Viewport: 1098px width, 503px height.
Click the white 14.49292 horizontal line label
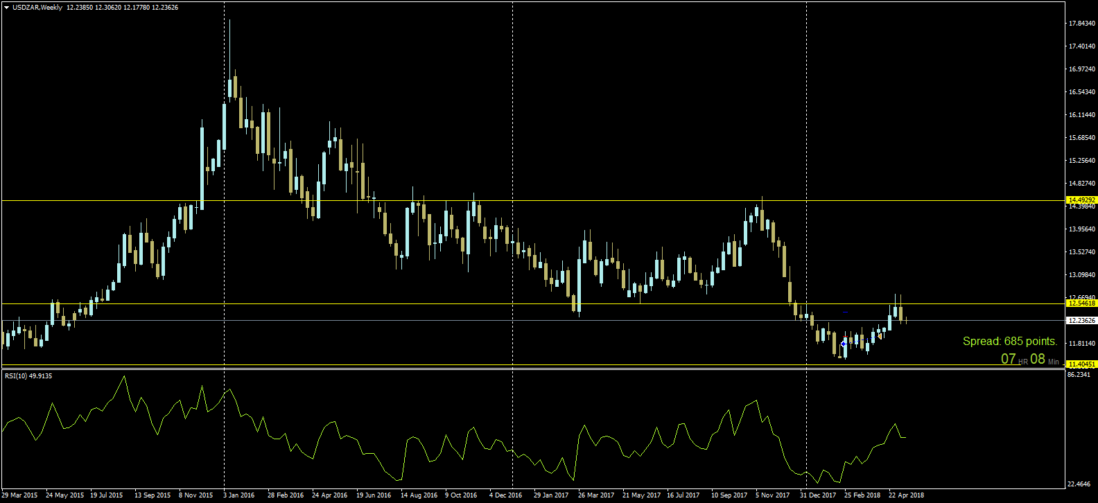coord(1081,200)
